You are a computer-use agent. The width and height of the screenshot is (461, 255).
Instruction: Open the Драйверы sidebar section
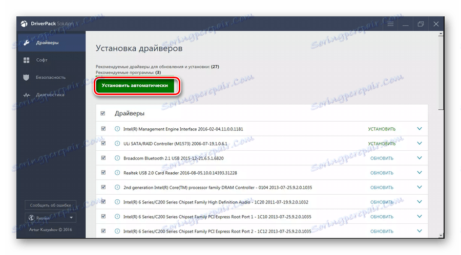tap(51, 42)
